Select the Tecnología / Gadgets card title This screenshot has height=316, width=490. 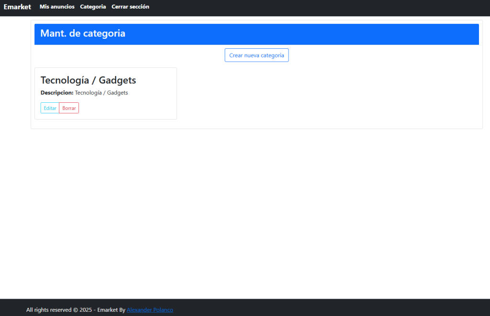(88, 80)
